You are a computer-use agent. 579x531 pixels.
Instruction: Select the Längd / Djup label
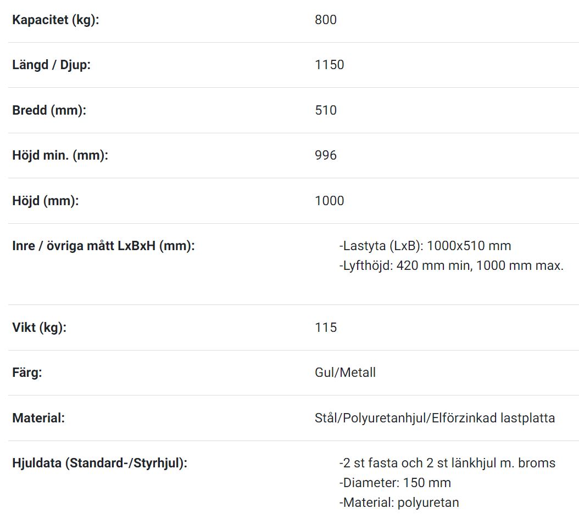(51, 65)
